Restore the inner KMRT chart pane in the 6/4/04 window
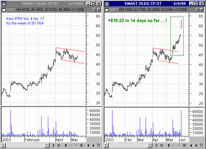Screen dimensions: 206x149 [x=198, y=9]
